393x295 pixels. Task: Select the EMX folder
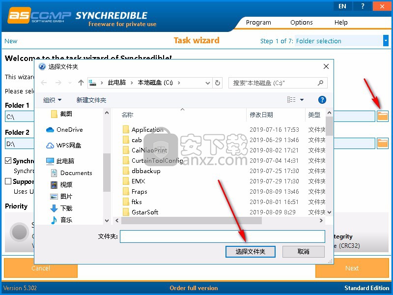click(134, 181)
